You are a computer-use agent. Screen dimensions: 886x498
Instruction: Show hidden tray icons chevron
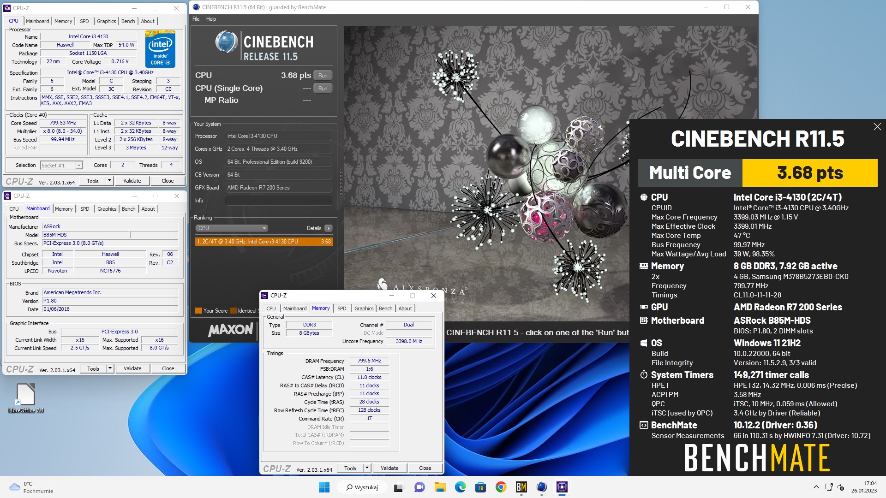pos(816,487)
